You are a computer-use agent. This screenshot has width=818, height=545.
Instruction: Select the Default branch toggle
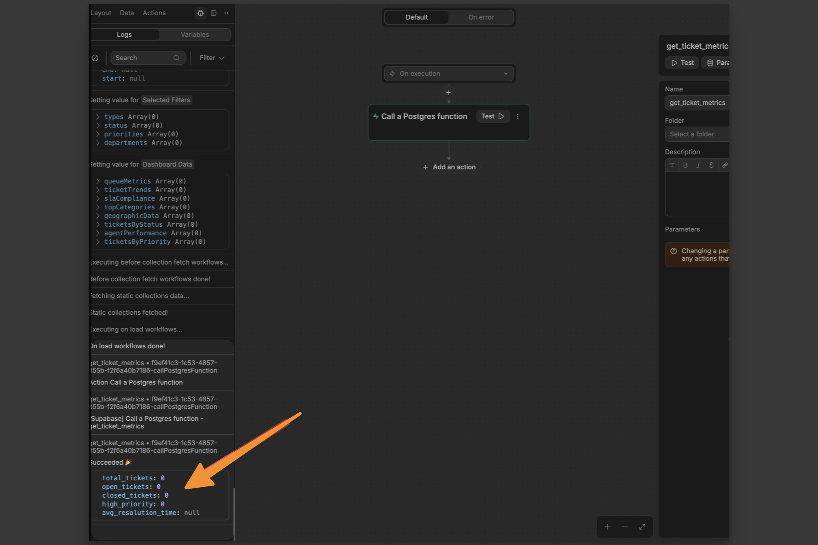point(417,17)
